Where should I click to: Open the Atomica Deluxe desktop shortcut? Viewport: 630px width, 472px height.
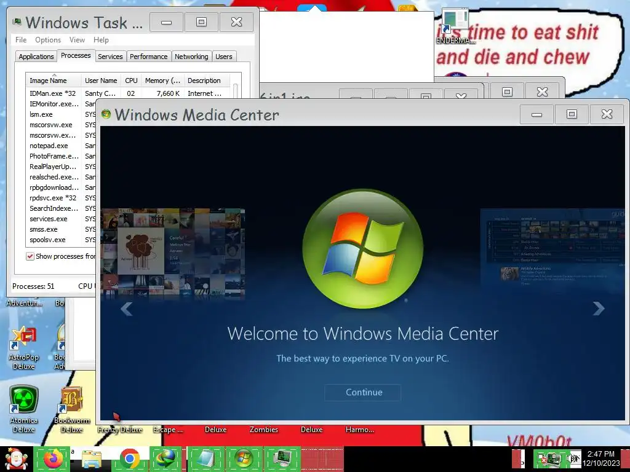[24, 409]
